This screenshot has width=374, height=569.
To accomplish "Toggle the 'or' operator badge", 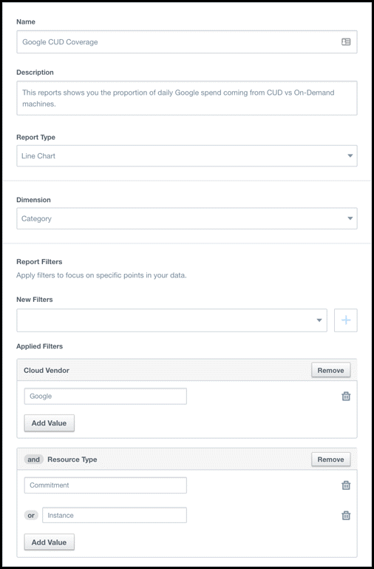I will pos(32,515).
